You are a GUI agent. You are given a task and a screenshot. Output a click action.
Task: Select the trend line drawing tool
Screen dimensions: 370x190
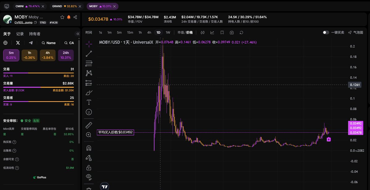[89, 54]
